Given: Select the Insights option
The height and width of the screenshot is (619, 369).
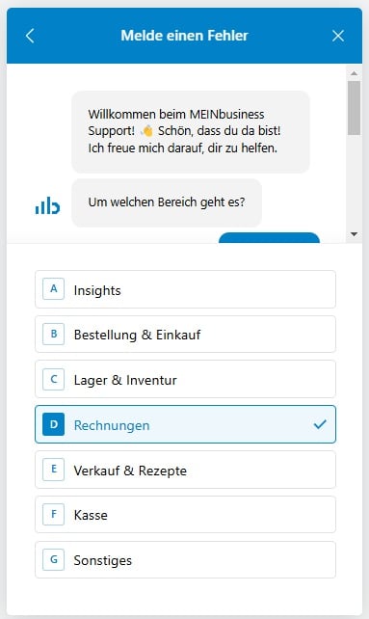Looking at the screenshot, I should (185, 289).
